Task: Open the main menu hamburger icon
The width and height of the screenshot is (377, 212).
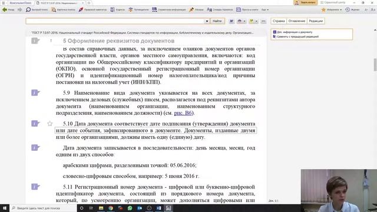Action: pyautogui.click(x=4, y=3)
